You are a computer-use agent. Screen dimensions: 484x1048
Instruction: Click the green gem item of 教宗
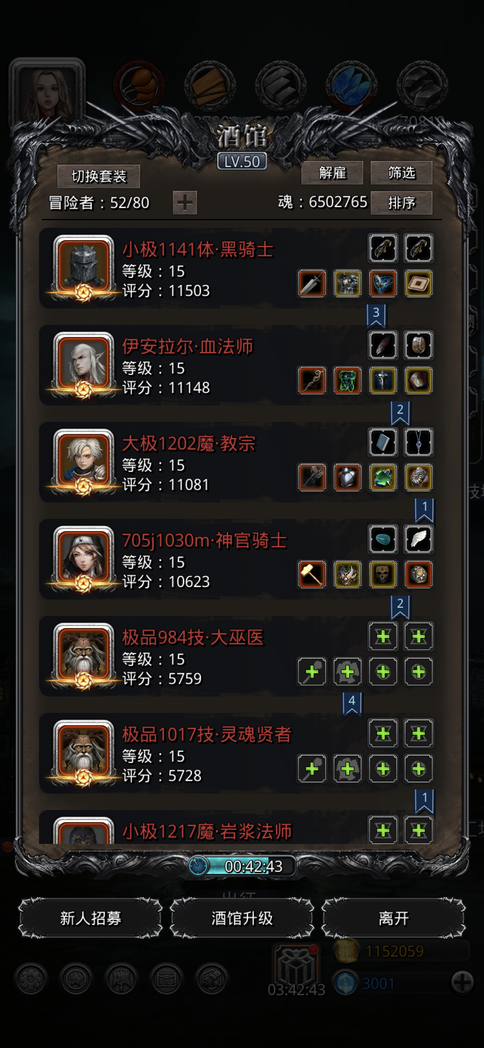click(x=383, y=477)
